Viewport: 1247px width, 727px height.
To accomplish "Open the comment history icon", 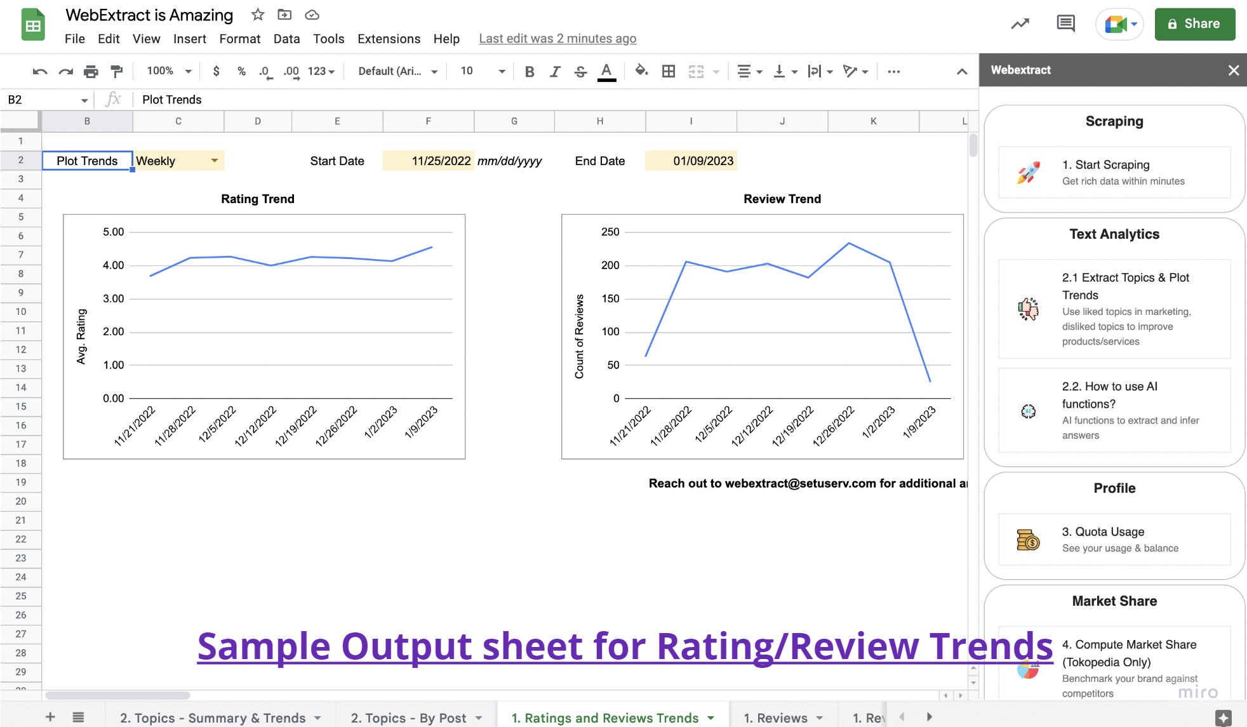I will point(1065,24).
